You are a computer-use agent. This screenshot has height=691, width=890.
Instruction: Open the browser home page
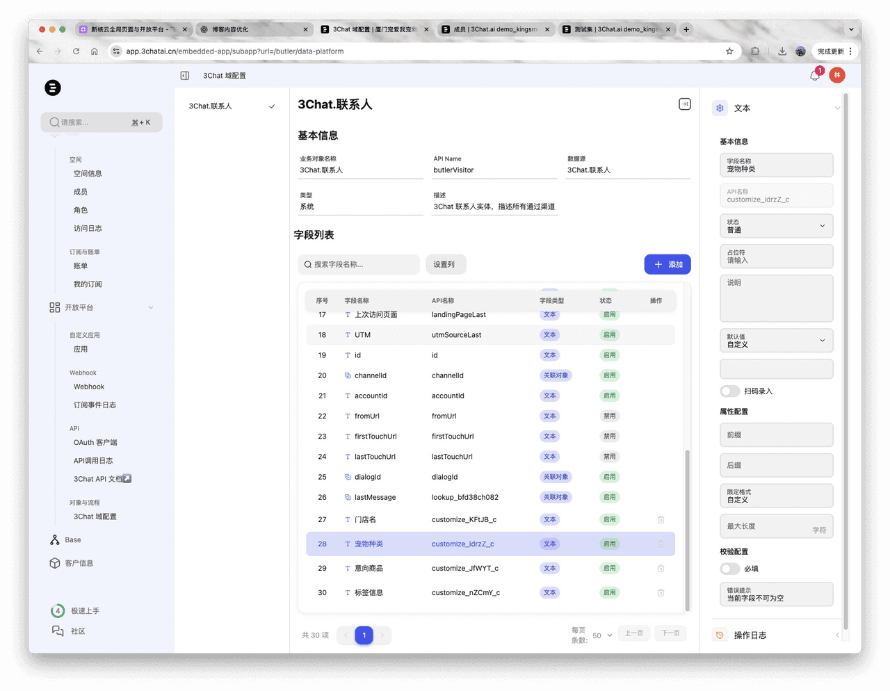tap(95, 51)
